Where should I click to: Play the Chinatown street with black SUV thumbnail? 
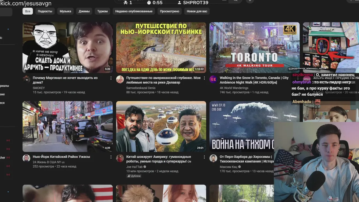[68, 127]
